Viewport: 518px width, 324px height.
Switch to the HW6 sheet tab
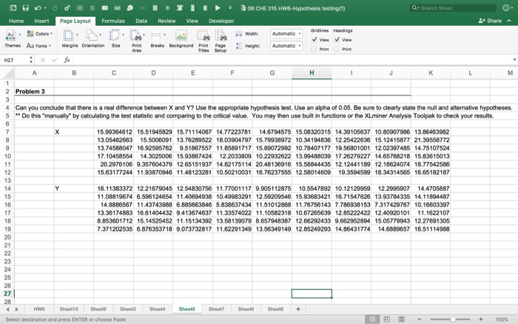[x=39, y=308]
